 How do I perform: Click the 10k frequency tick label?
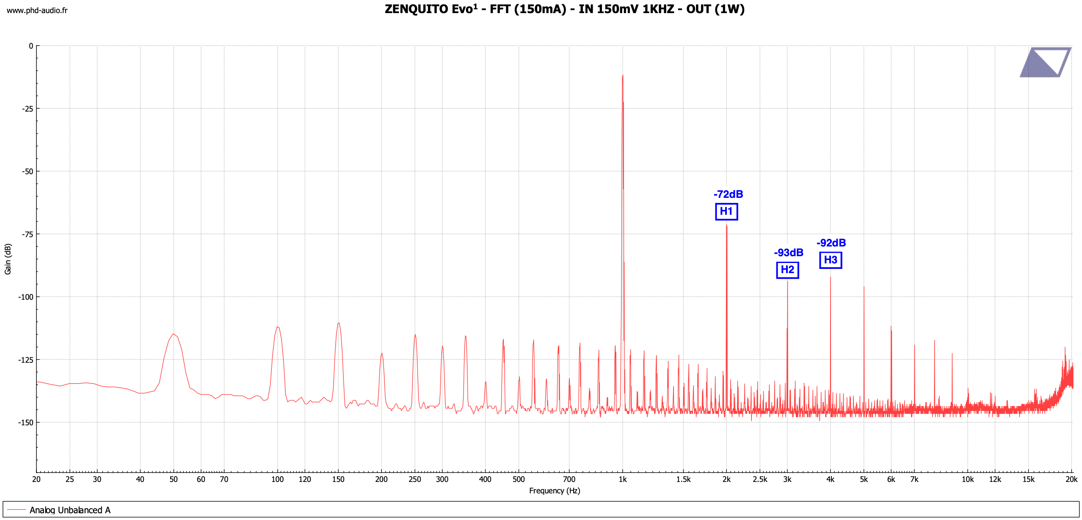pos(968,479)
